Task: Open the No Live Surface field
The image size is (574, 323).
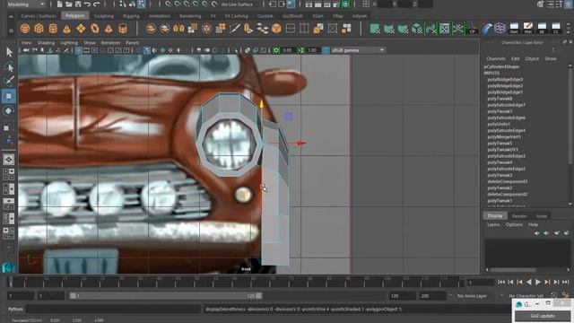Action: pyautogui.click(x=237, y=4)
